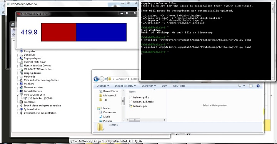Click the Explorer forward navigation button

102,79
